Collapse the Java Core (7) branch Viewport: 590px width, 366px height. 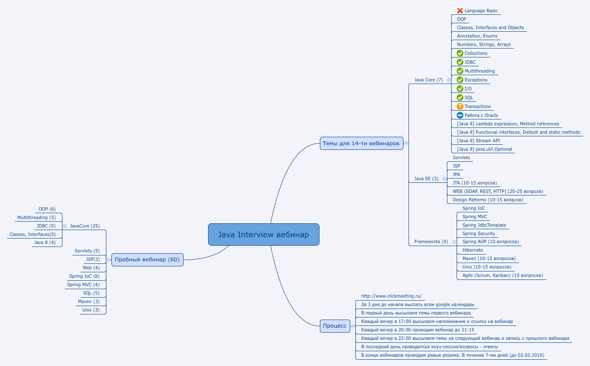pos(449,80)
